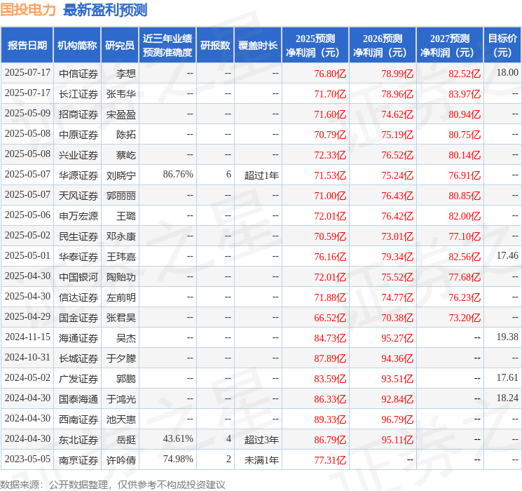
Task: Select the 华泰证券 institution cell
Action: click(78, 256)
